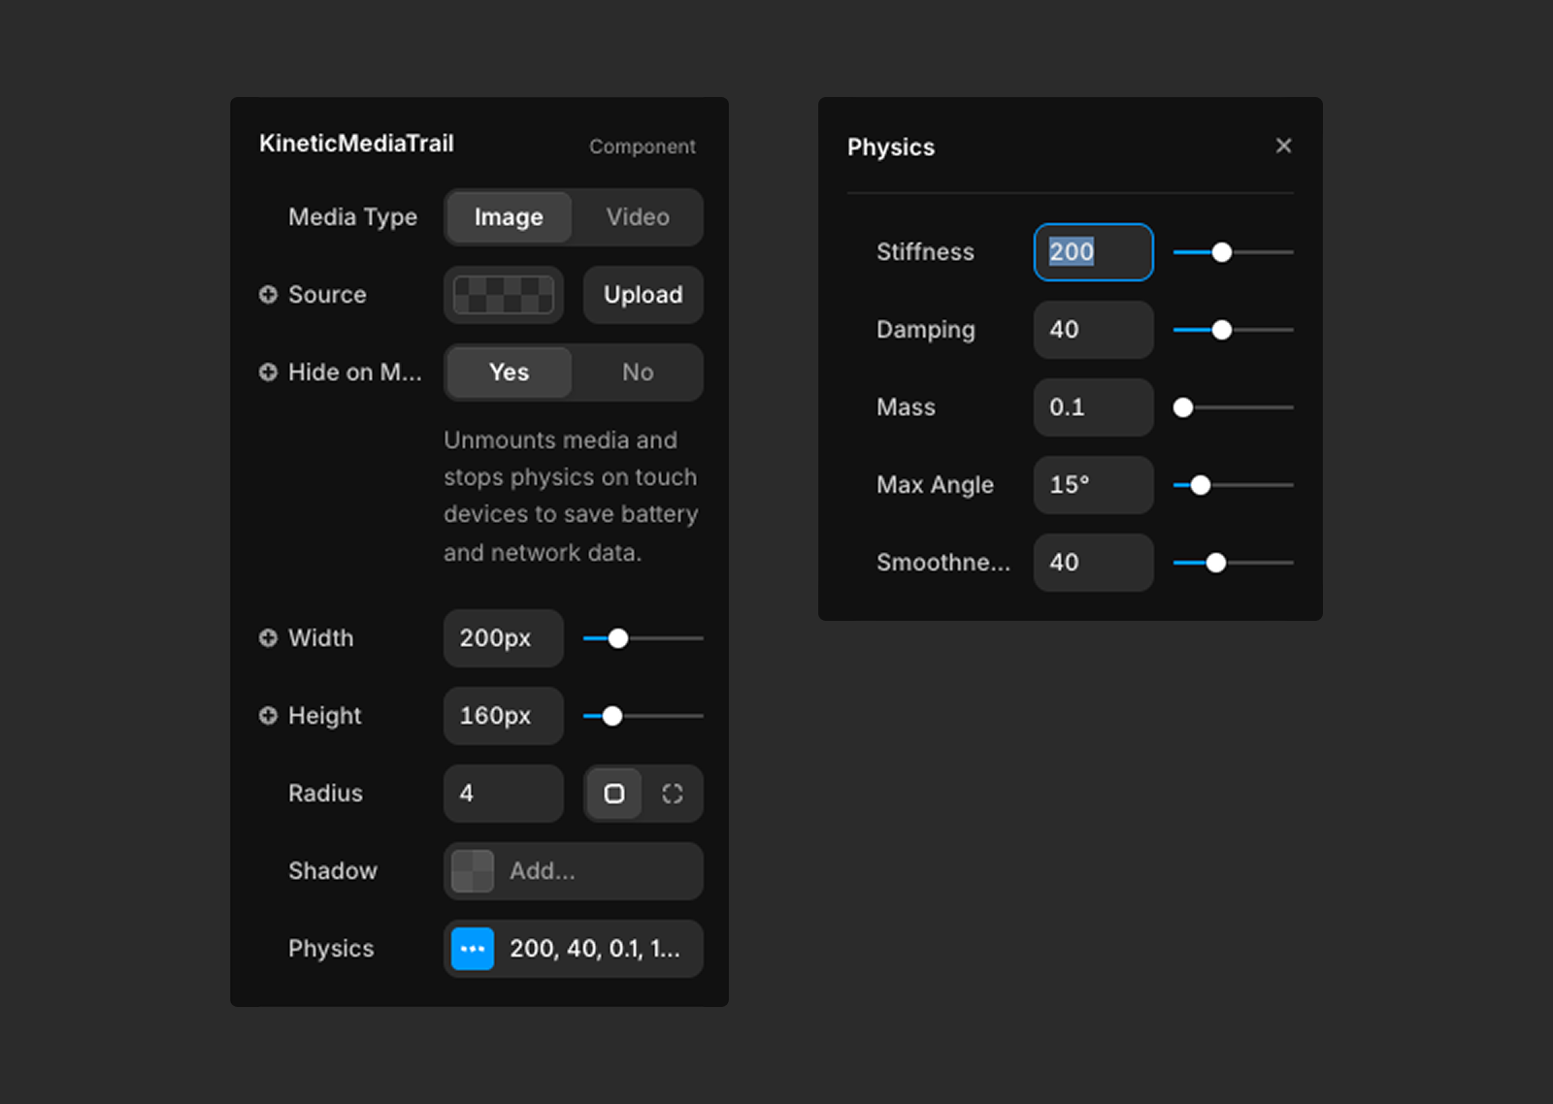Select the uniform radius icon
The image size is (1553, 1104).
coord(613,794)
